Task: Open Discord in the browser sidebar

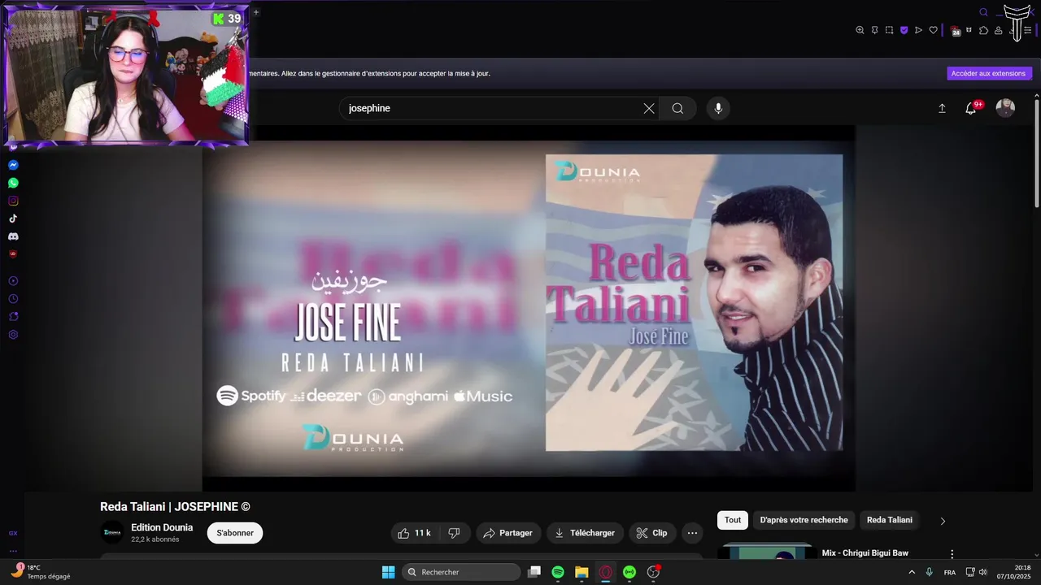Action: pyautogui.click(x=13, y=236)
